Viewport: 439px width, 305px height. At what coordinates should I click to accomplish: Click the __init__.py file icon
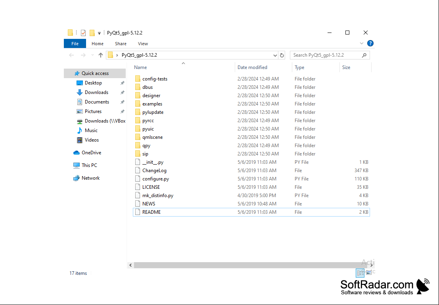tap(138, 162)
